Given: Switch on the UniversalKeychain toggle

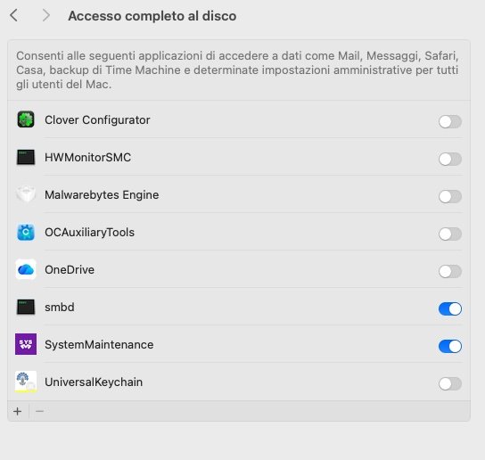Looking at the screenshot, I should point(450,383).
